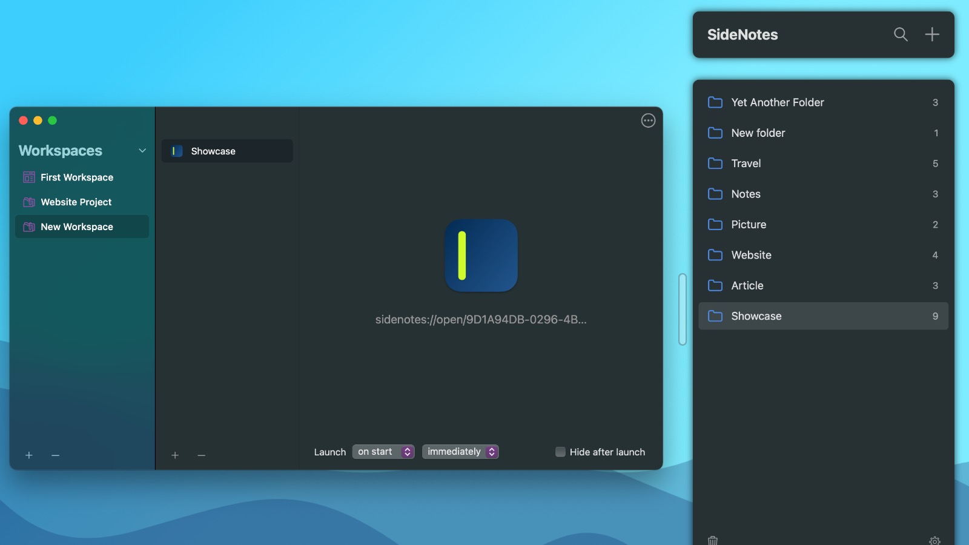The height and width of the screenshot is (545, 969).
Task: Click the First Workspace icon
Action: click(x=29, y=177)
